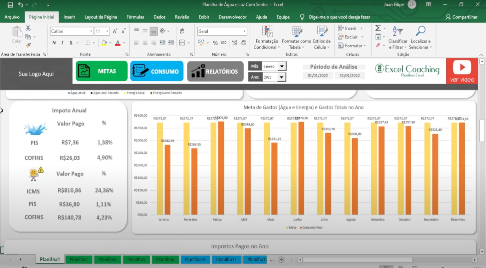Click the green METAS button
The height and width of the screenshot is (268, 486).
[x=102, y=71]
